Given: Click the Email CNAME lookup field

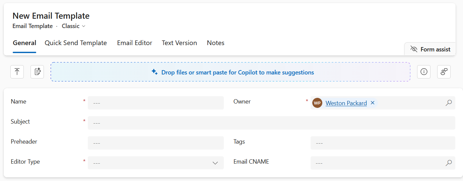Looking at the screenshot, I should pyautogui.click(x=383, y=163).
